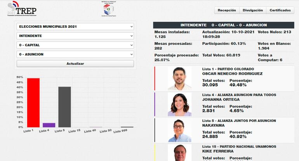Click Kike Ferreira's candidate photo
299x161 pixels.
(179, 152)
